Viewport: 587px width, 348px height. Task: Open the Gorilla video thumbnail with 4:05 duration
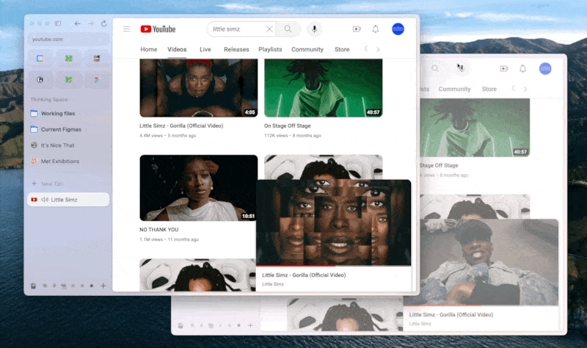[198, 88]
